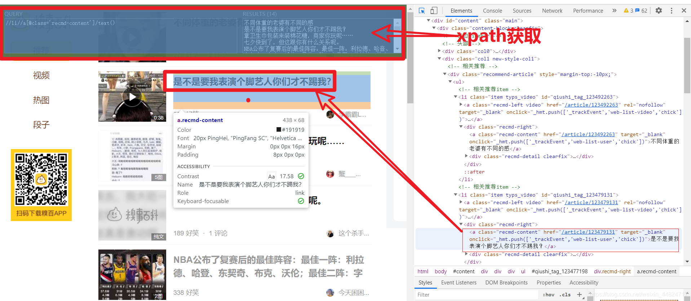This screenshot has height=301, width=691.
Task: Click the warnings count indicator showing 3
Action: point(628,11)
